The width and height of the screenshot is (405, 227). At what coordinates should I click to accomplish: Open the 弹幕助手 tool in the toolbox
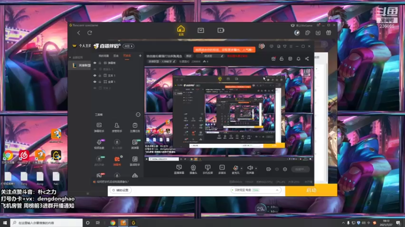[x=99, y=128]
